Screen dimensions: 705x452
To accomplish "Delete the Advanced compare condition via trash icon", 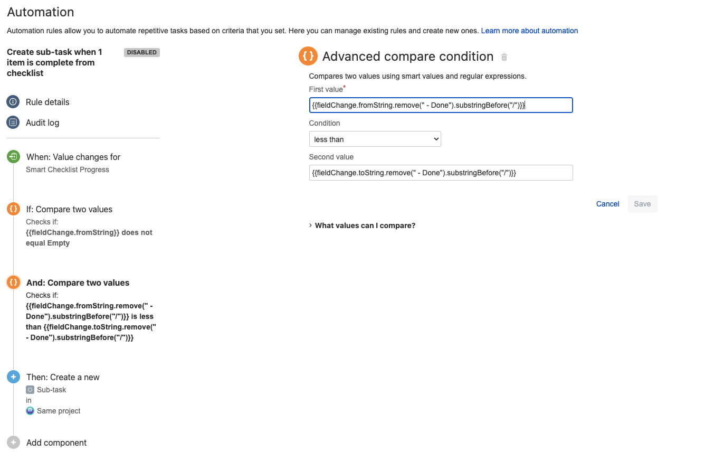I will tap(503, 56).
